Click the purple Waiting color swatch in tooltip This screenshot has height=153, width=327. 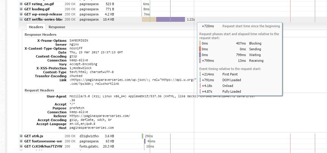[x=200, y=55]
